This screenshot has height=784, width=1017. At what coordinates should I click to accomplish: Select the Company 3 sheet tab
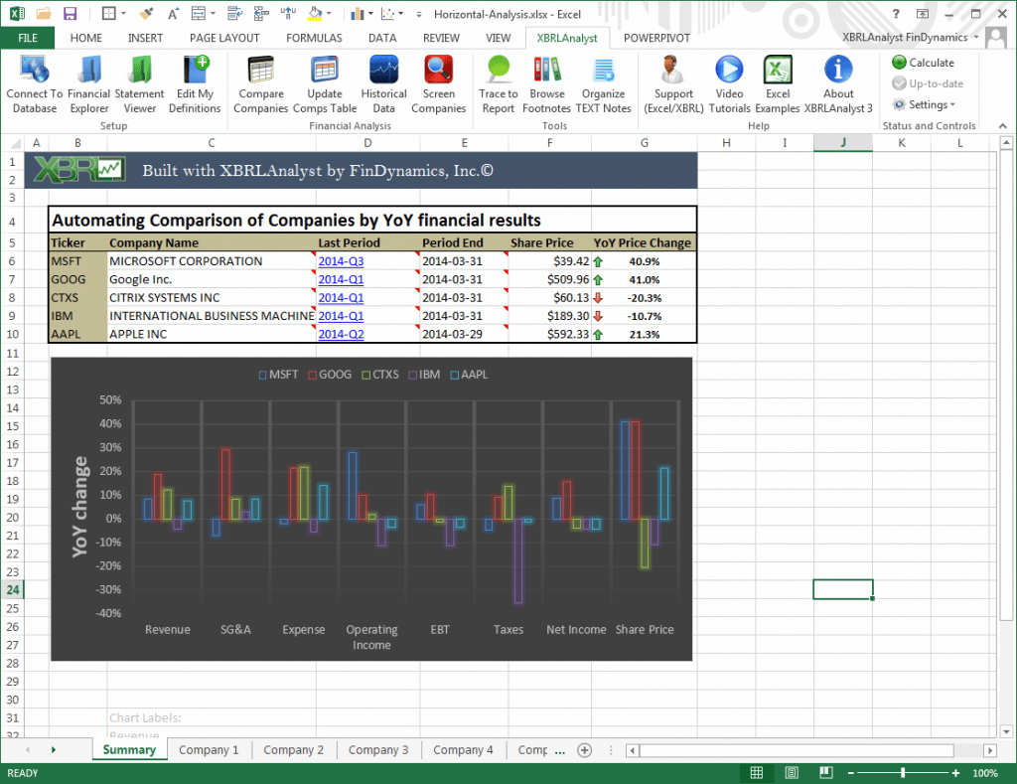point(377,749)
